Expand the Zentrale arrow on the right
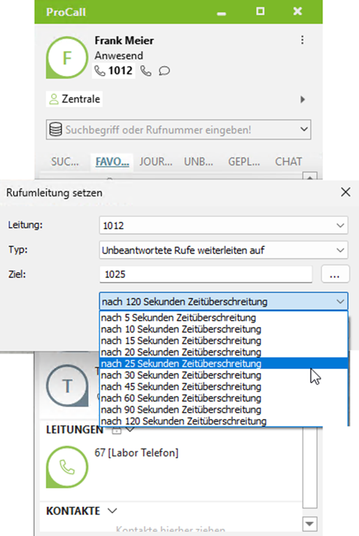Screen dimensions: 359x536 click(x=303, y=100)
